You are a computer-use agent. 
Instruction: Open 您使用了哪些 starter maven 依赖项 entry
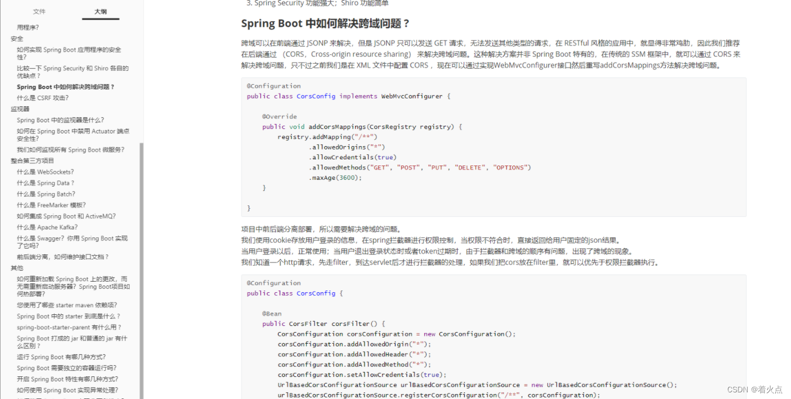(66, 305)
